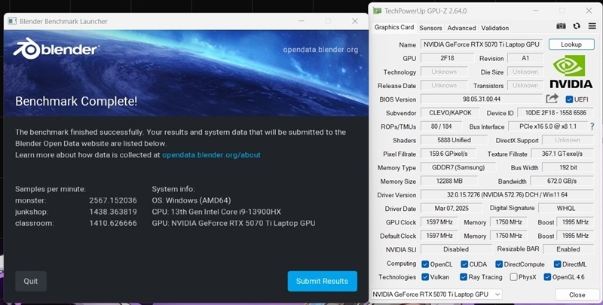Switch to the Sensors tab
603x305 pixels.
pos(430,28)
